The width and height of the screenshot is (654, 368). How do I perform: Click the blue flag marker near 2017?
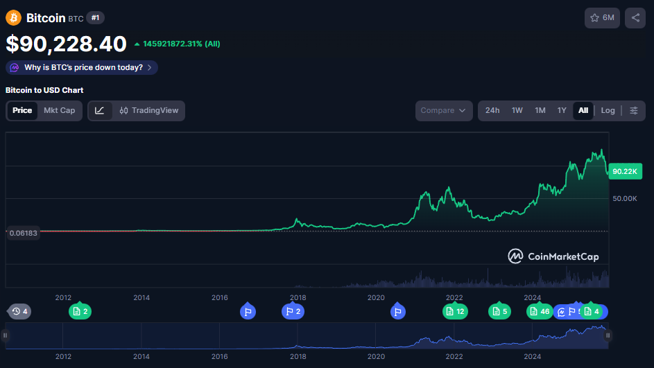(248, 311)
